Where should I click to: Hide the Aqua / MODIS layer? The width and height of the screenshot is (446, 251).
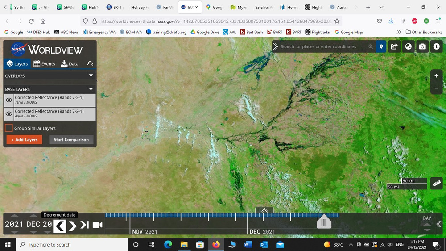point(9,114)
